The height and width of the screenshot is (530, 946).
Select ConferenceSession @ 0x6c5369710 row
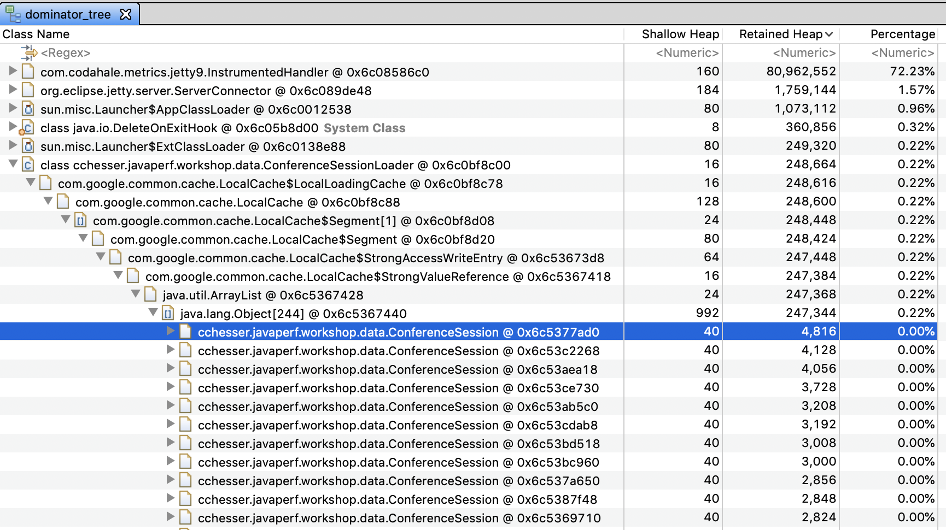[469, 517]
